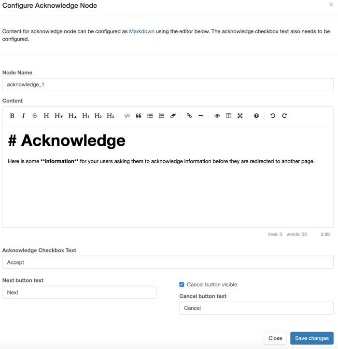Toggle bold formatting in editor toolbar
Image resolution: width=338 pixels, height=349 pixels.
[12, 116]
